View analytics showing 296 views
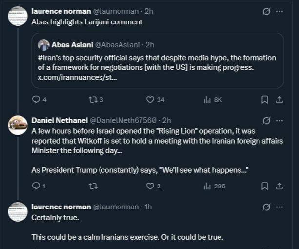The width and height of the screenshot is (299, 249). tap(207, 186)
